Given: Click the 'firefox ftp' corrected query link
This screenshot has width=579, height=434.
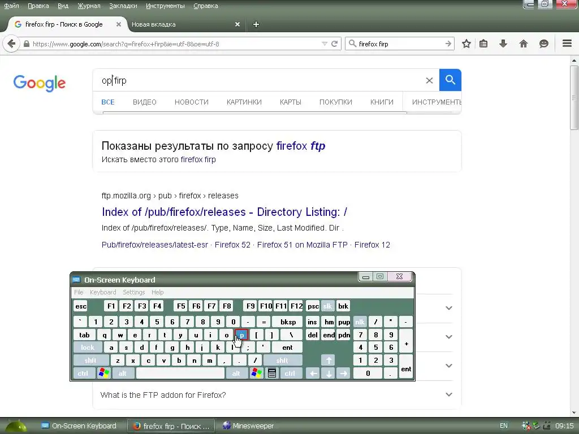Looking at the screenshot, I should tap(301, 146).
